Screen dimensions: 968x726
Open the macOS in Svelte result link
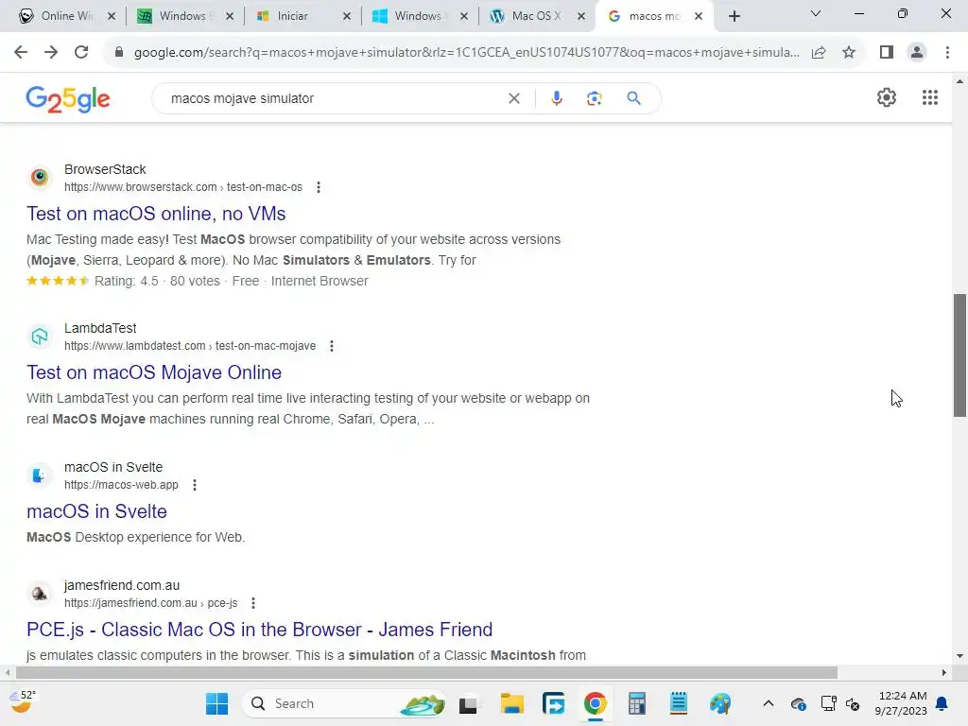(x=96, y=511)
